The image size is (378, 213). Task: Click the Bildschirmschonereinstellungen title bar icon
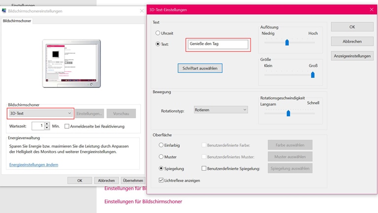tap(4, 10)
